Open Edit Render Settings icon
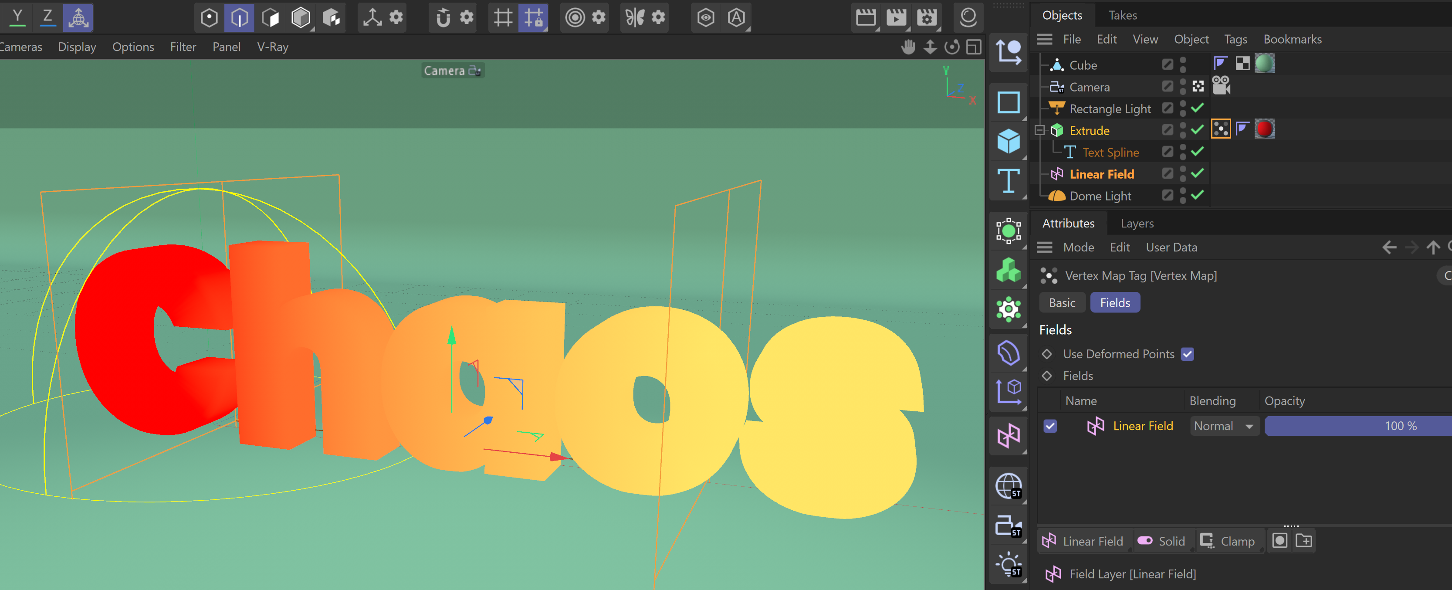The width and height of the screenshot is (1452, 590). (927, 17)
